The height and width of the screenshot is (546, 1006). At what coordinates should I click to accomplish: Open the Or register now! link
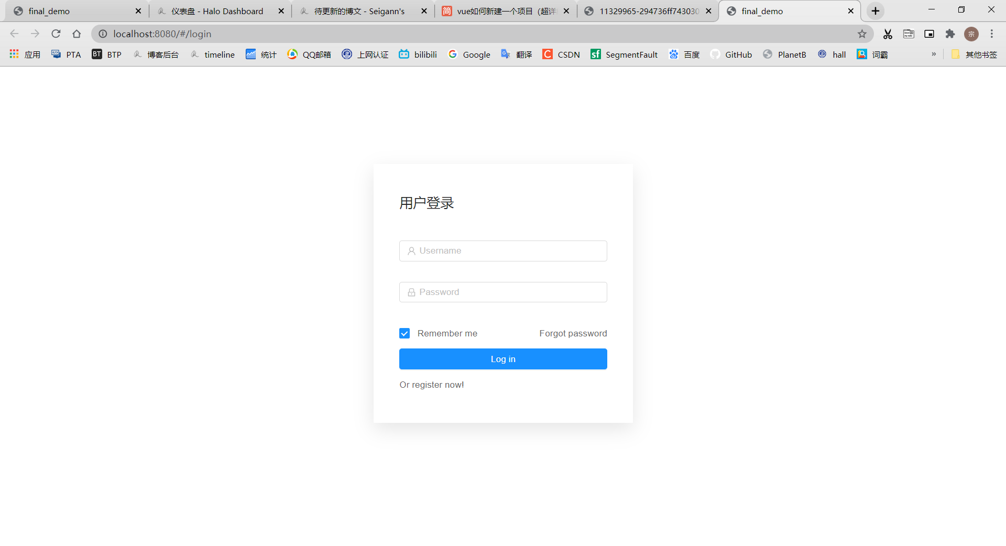432,385
